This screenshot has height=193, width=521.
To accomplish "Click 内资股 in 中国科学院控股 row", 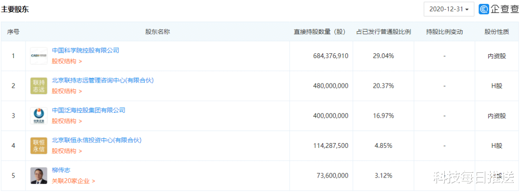I will click(x=497, y=56).
